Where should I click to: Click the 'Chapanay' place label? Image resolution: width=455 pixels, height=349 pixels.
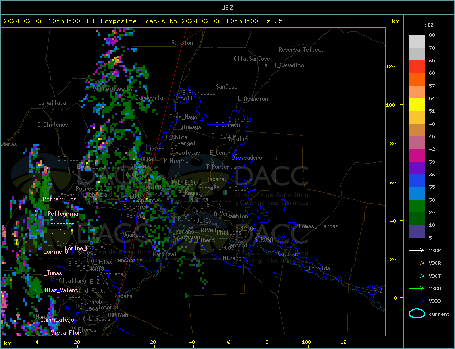pyautogui.click(x=215, y=179)
